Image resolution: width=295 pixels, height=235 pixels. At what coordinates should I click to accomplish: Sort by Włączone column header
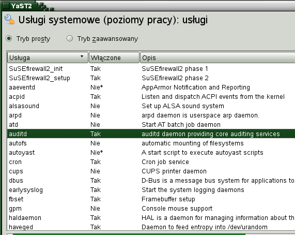(114, 57)
